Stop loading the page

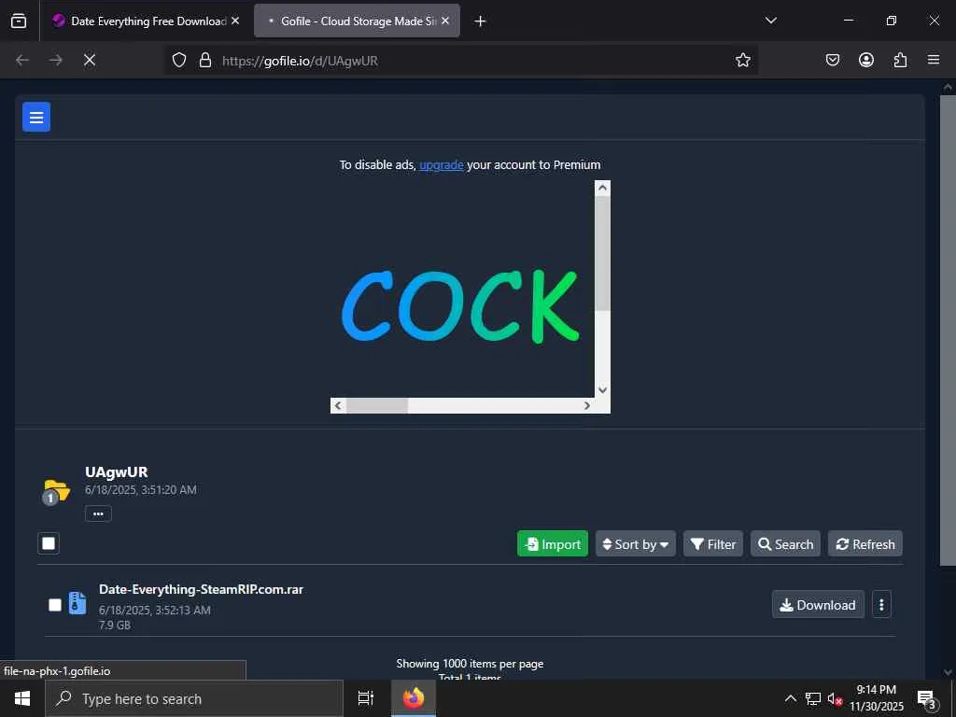[89, 60]
